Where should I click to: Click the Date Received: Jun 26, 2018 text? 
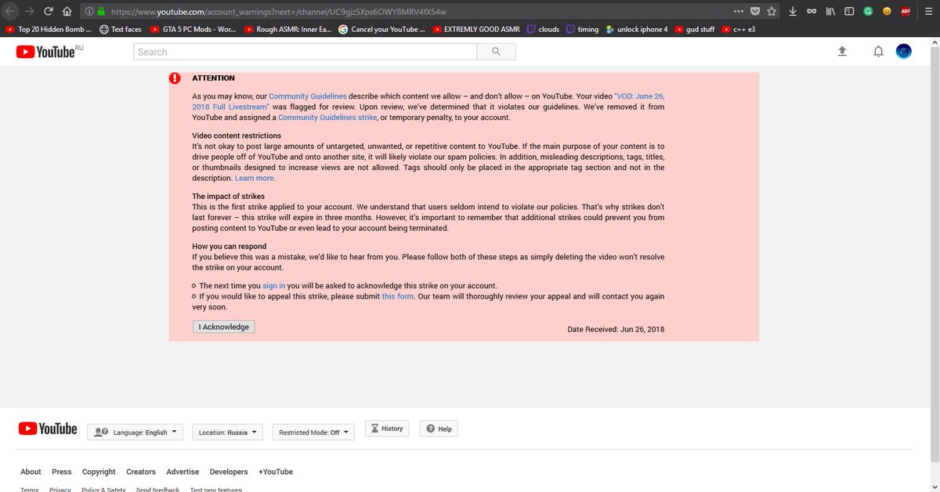pyautogui.click(x=616, y=329)
